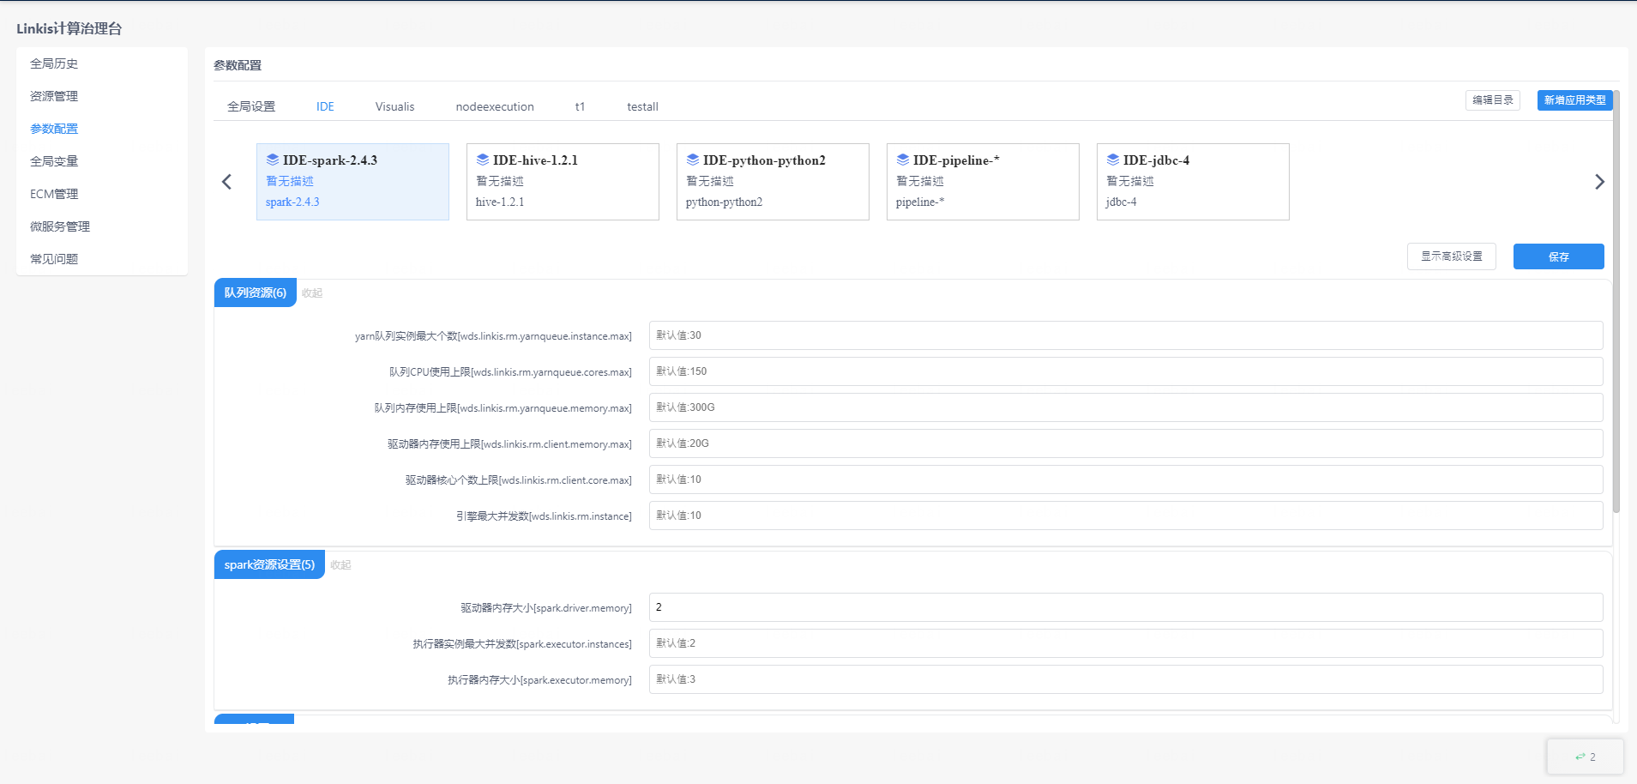
Task: Switch to the Visualis tab
Action: [x=394, y=106]
